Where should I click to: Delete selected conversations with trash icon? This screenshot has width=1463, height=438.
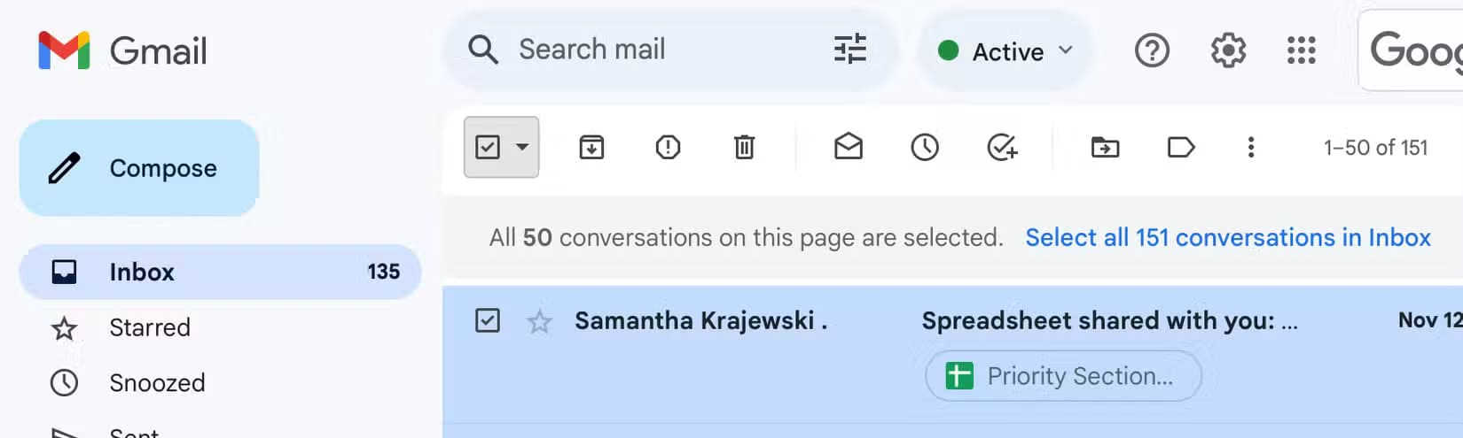click(744, 147)
